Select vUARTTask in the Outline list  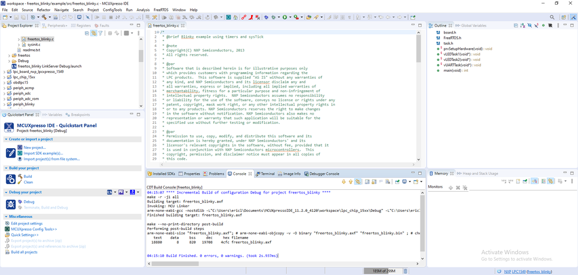pos(463,65)
